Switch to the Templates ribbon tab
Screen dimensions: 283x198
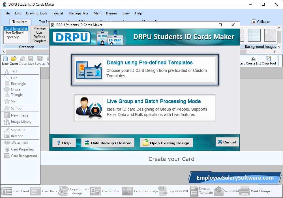(20, 22)
